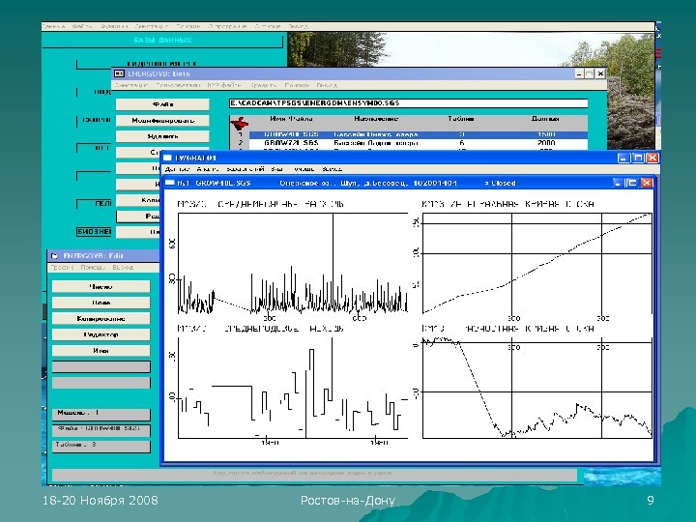Click the 2000 value in GROW72L.SGS row
The width and height of the screenshot is (696, 522).
546,143
